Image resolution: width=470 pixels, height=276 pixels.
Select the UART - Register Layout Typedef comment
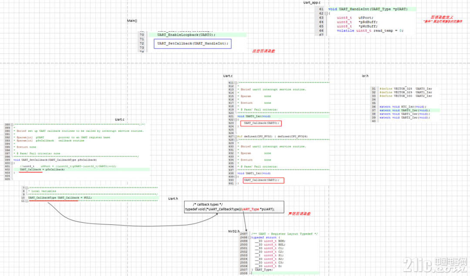(285, 234)
